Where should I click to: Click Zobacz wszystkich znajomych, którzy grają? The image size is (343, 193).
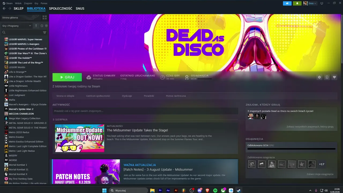tap(310, 127)
